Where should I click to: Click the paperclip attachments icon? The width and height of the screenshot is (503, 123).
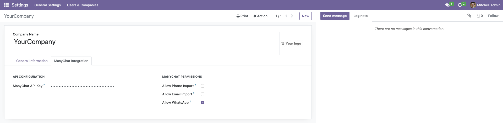pos(469,16)
